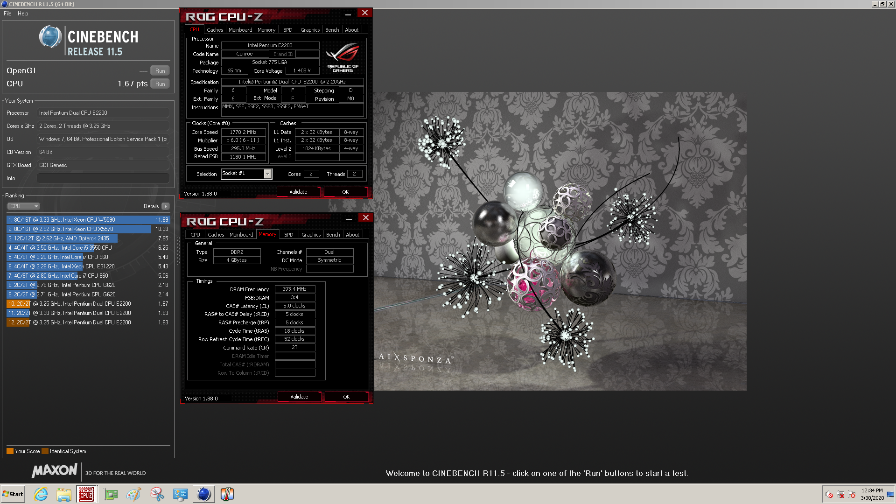Open the green circuit board taskbar icon

(x=111, y=494)
